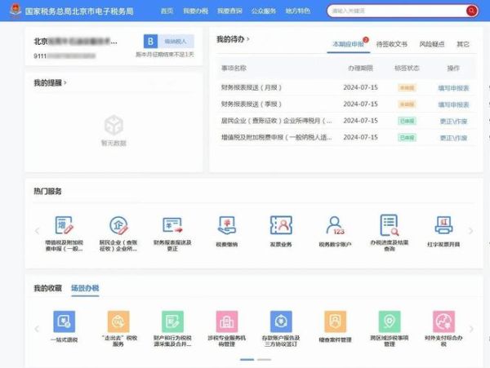490x368 pixels.
Task: Open 地方特色 navigation menu
Action: (x=298, y=11)
